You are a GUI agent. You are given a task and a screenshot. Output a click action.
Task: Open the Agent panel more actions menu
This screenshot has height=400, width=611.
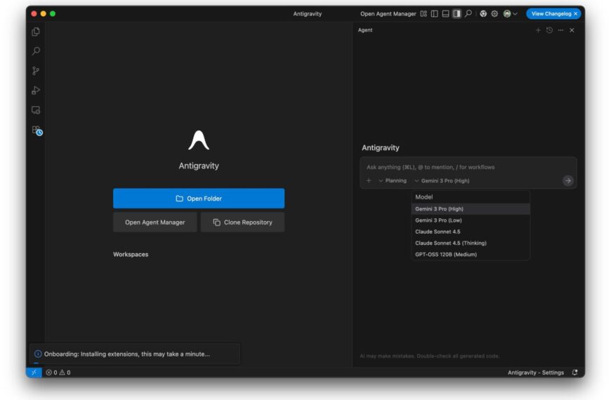pos(560,30)
